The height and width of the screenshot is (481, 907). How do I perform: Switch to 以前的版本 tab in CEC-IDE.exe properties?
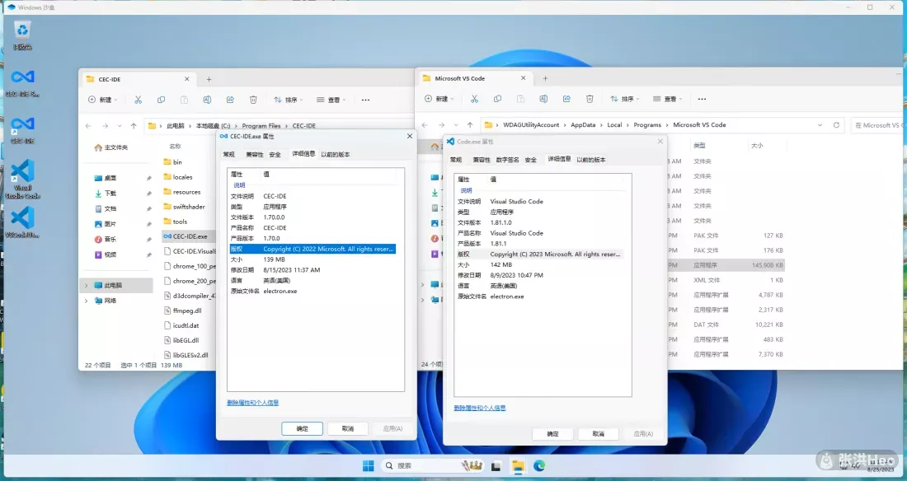(x=336, y=154)
